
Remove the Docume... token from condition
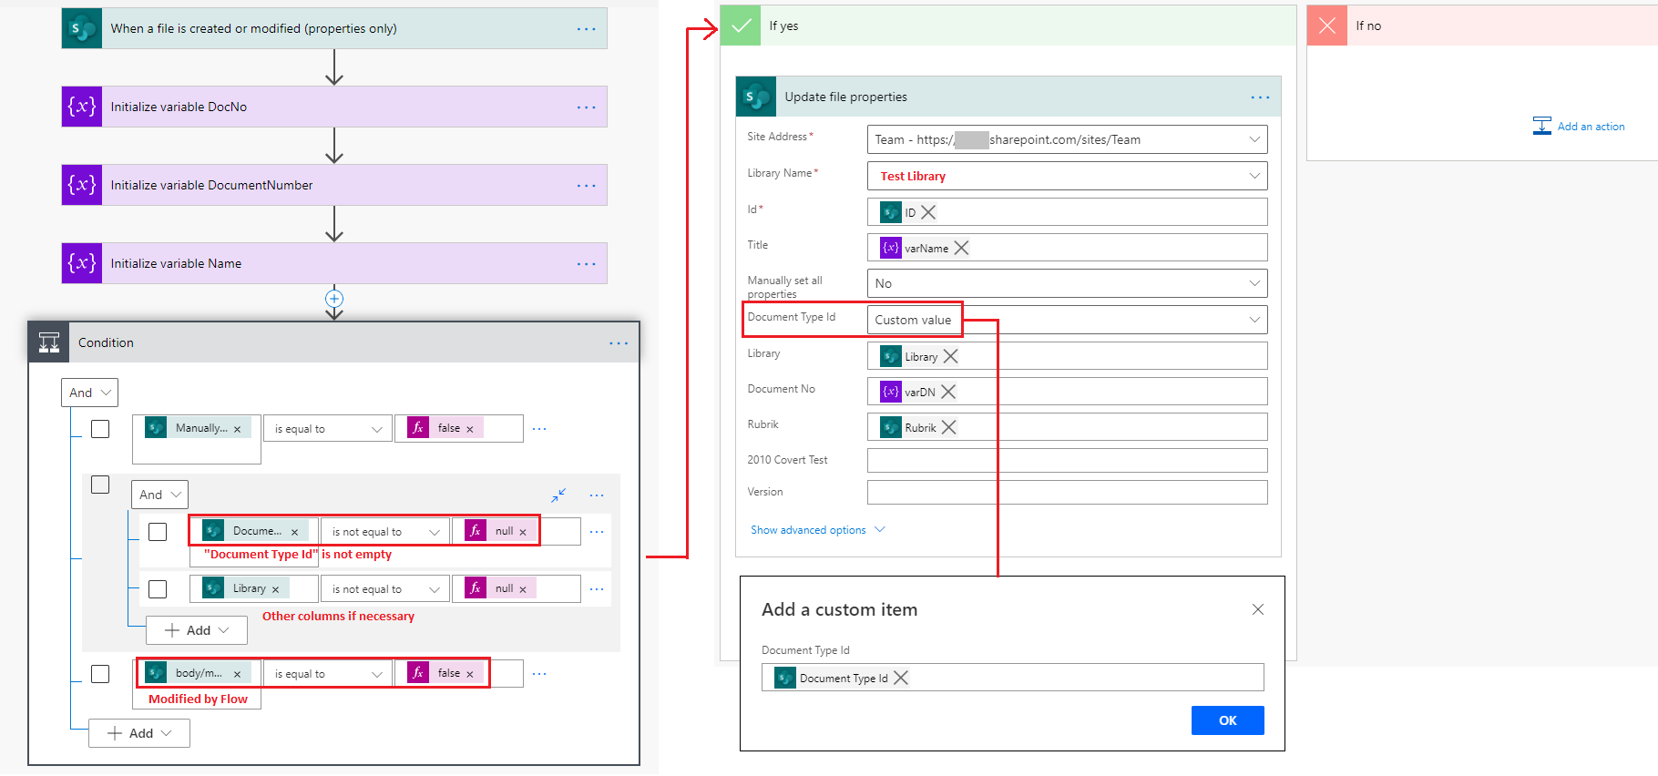[x=294, y=532]
